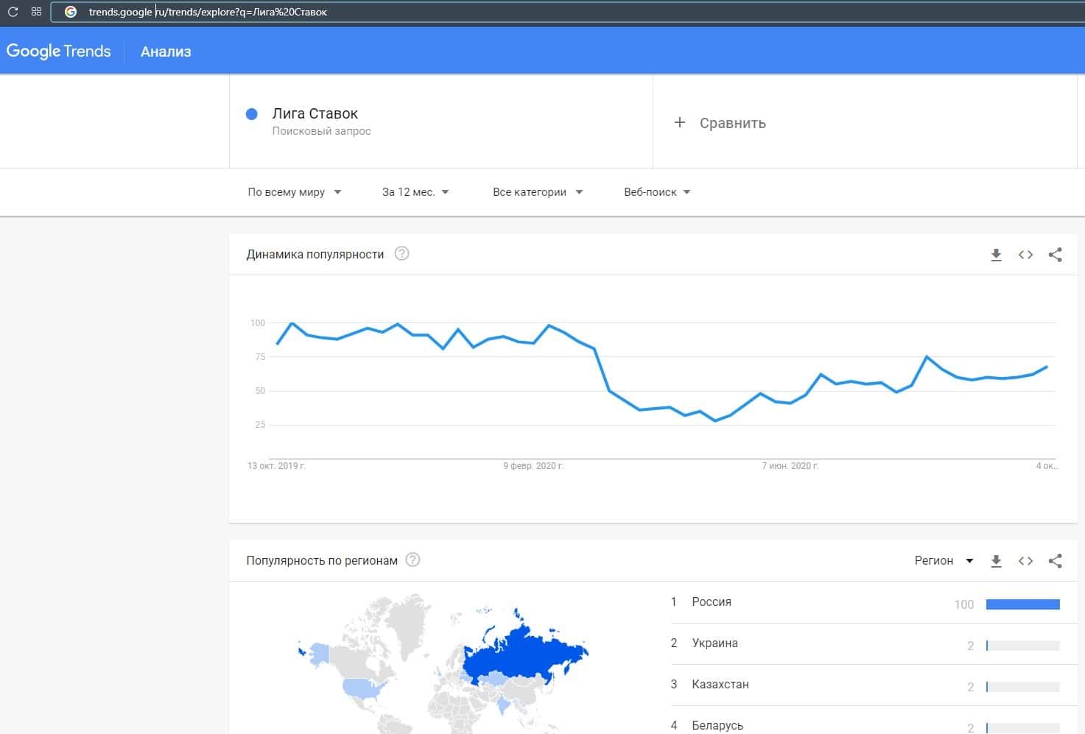Open help icon next to Популярность по регионам

pyautogui.click(x=413, y=560)
